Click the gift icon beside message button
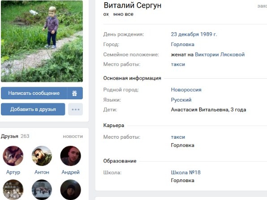Image resolution: width=267 pixels, height=200 pixels. click(75, 93)
